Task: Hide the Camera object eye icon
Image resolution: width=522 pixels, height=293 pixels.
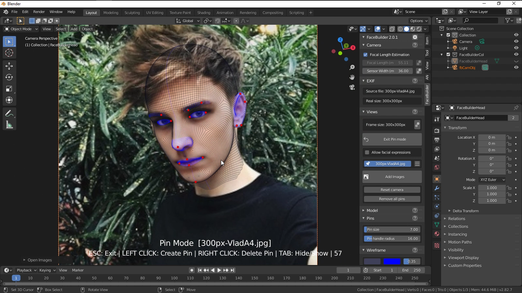Action: (x=516, y=41)
